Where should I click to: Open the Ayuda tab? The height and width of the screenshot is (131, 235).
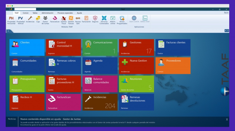coord(79,13)
